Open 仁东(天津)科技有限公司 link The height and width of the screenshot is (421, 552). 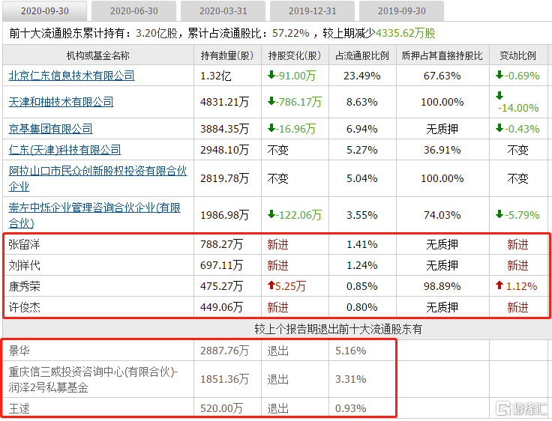pos(64,150)
